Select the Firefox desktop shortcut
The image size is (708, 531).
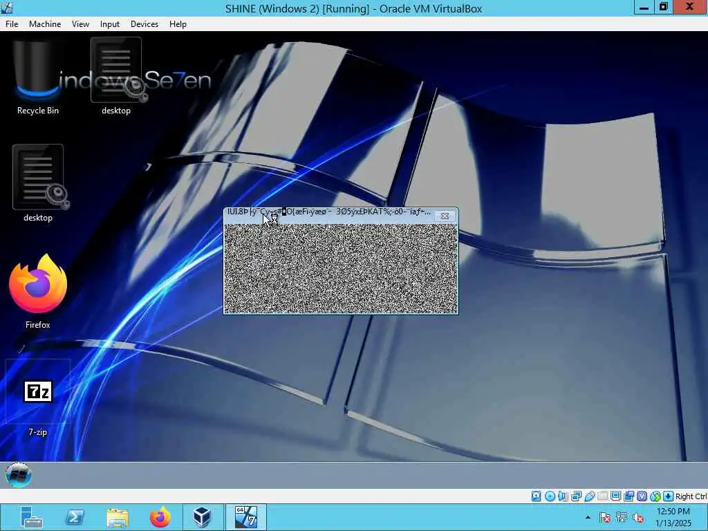tap(38, 291)
